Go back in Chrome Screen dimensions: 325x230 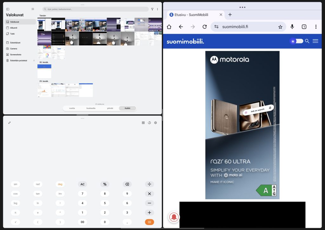click(181, 27)
